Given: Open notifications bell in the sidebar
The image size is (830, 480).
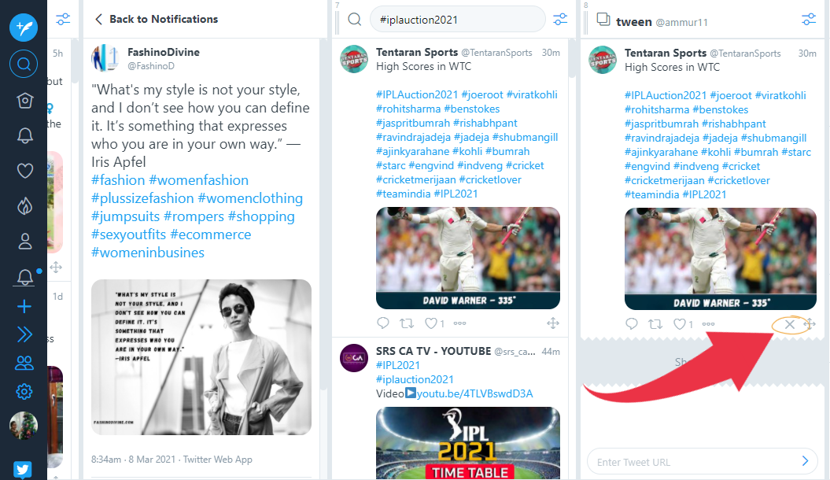Looking at the screenshot, I should point(25,135).
